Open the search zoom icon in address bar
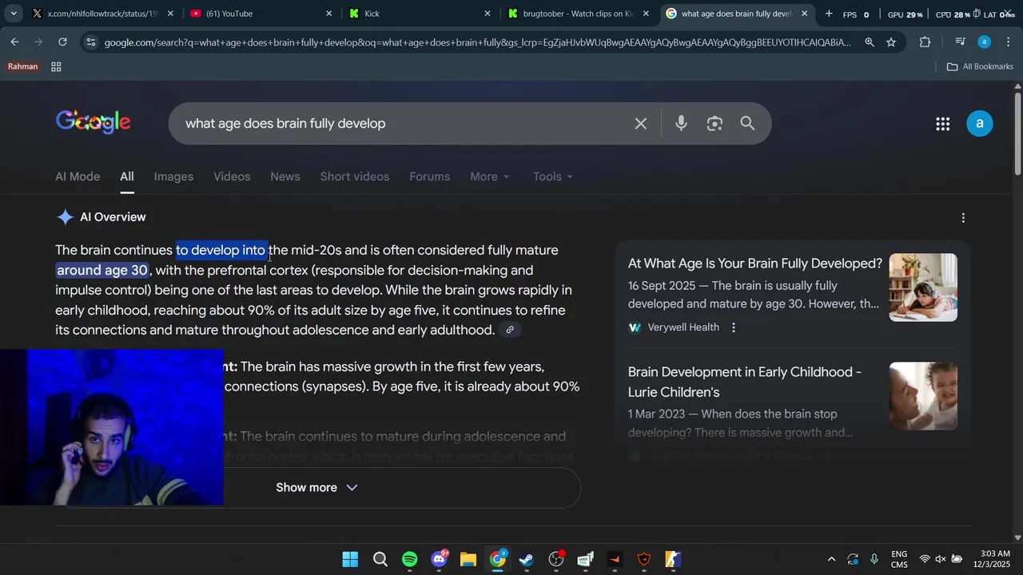The height and width of the screenshot is (575, 1023). tap(869, 42)
